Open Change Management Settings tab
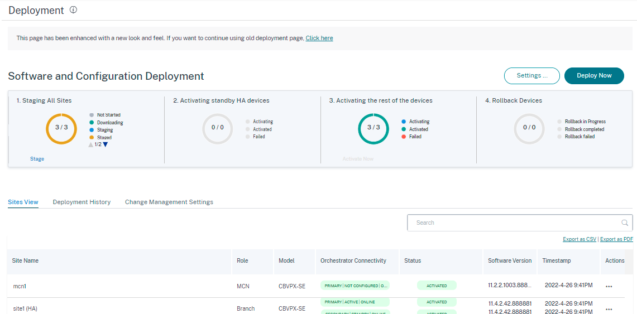This screenshot has width=637, height=314. click(x=169, y=202)
